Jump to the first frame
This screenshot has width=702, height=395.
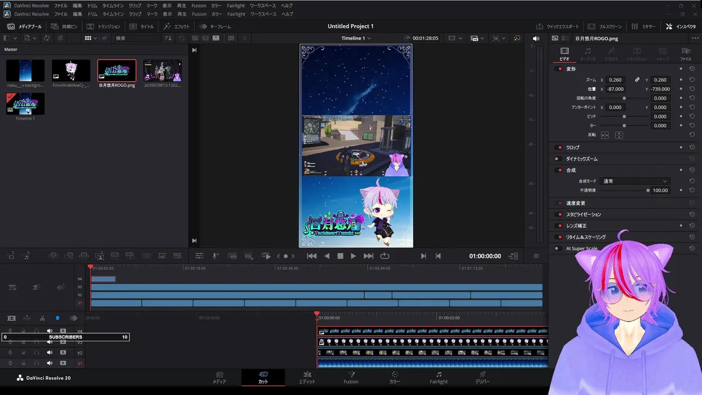click(x=312, y=256)
